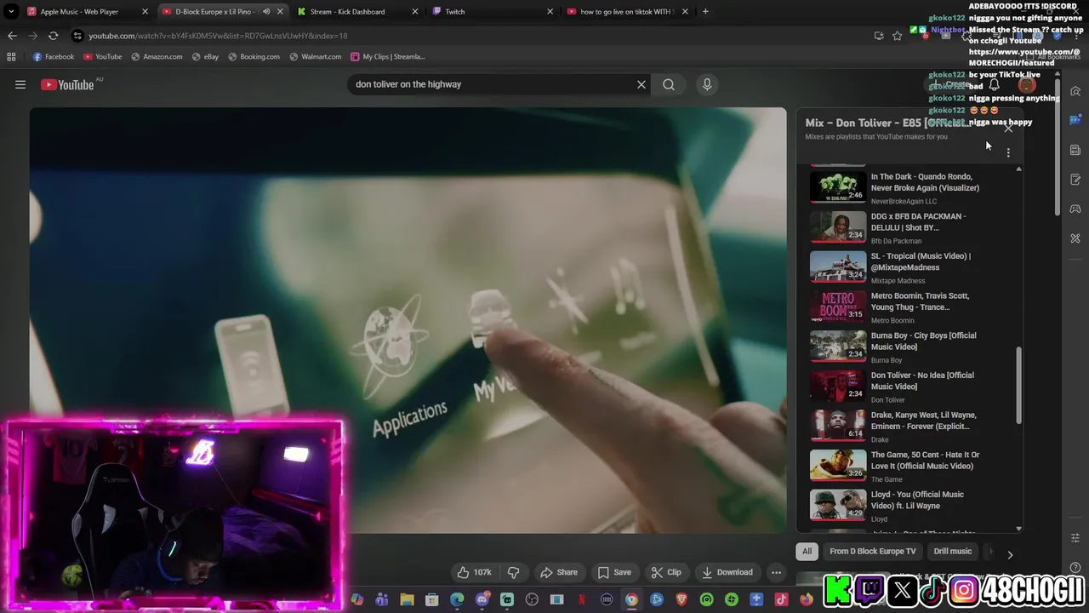Open Brave browser from the taskbar
The width and height of the screenshot is (1089, 613).
(681, 599)
